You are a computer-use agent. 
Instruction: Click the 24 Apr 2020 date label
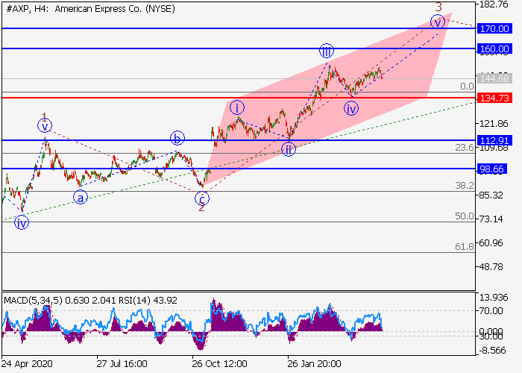27,364
